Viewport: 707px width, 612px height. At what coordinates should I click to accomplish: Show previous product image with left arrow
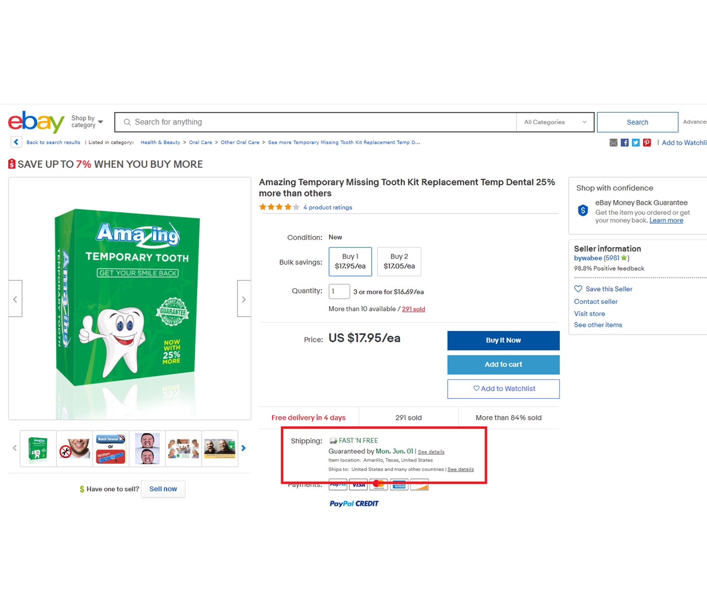15,299
